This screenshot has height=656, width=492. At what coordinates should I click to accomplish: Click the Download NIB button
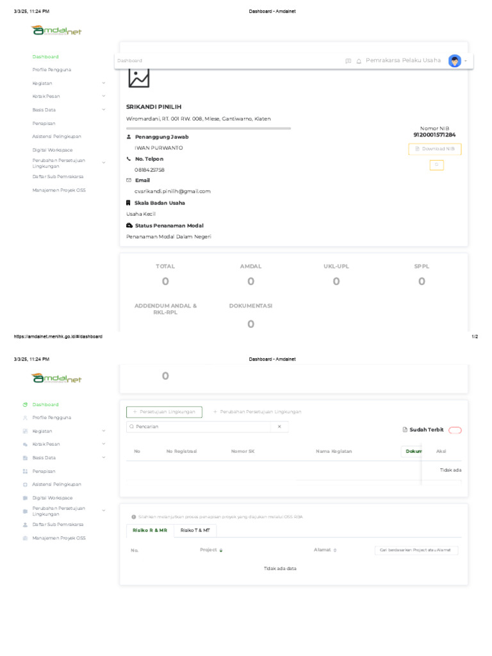435,149
